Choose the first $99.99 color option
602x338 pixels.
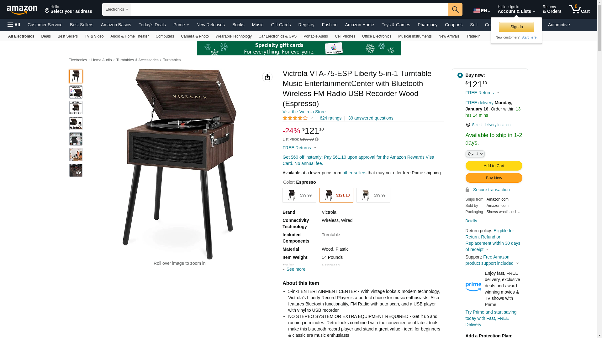click(299, 195)
